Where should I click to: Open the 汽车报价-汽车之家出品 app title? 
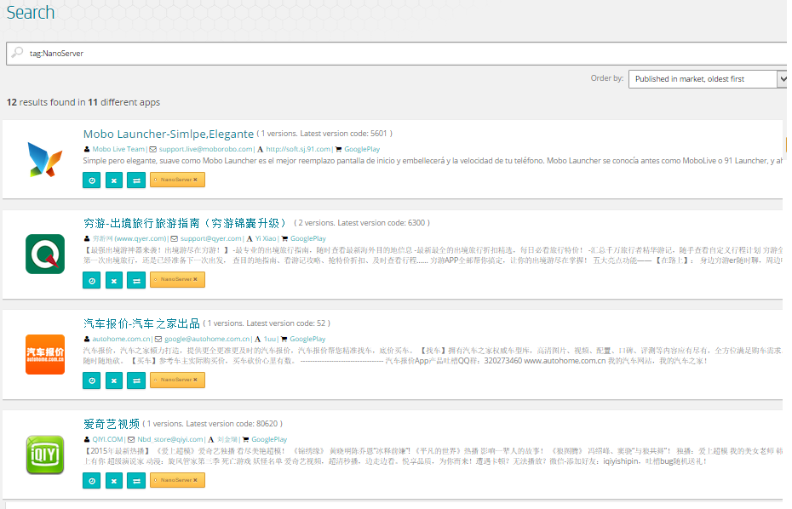point(142,323)
